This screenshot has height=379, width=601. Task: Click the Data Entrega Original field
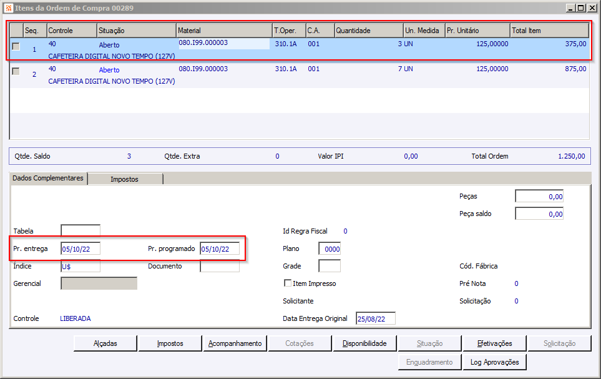click(376, 319)
